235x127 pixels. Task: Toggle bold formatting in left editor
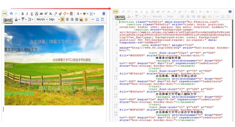click(x=22, y=14)
